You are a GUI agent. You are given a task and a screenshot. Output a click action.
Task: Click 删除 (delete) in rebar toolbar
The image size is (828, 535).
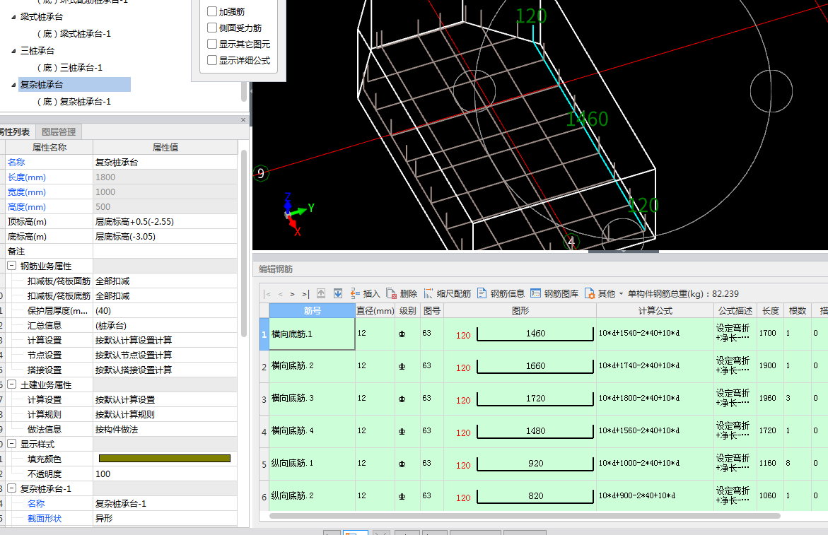pos(402,293)
